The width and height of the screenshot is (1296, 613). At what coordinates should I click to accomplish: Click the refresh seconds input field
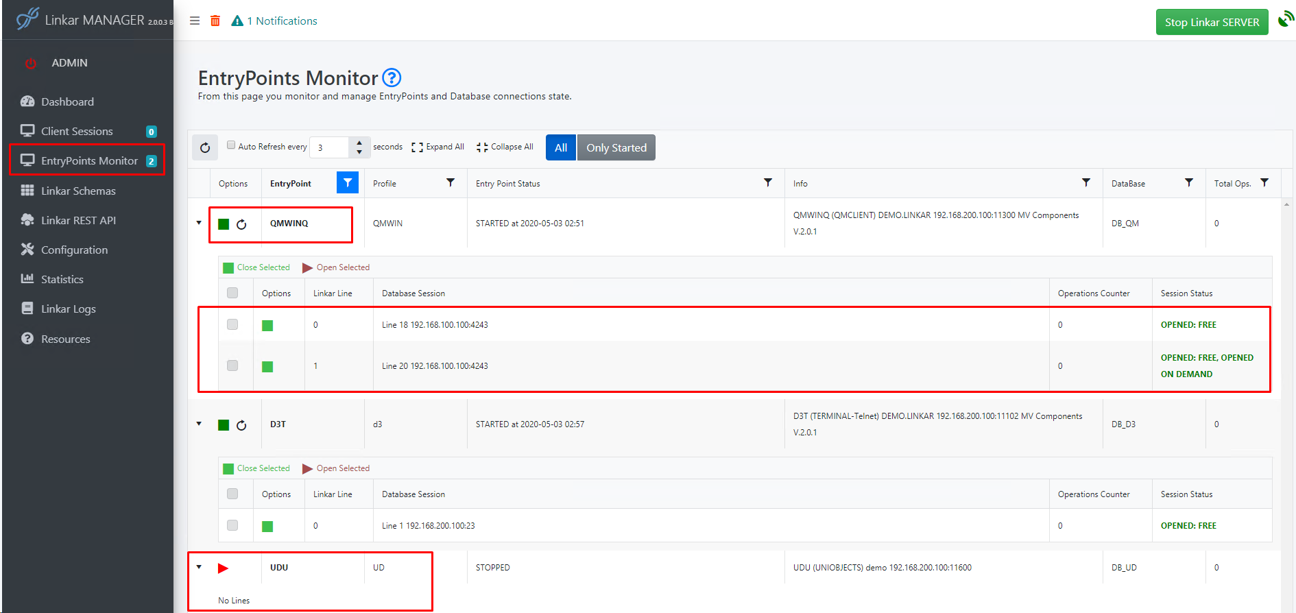tap(331, 147)
